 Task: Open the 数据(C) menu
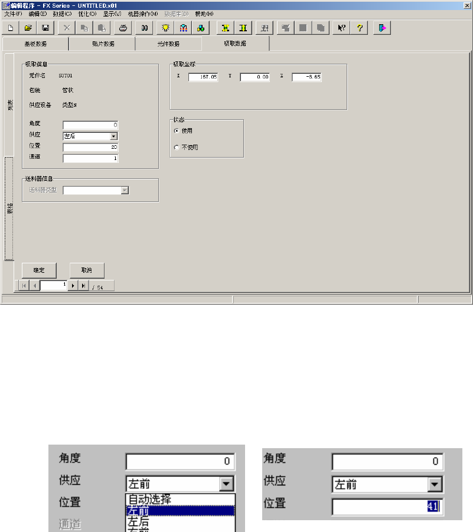pos(62,14)
